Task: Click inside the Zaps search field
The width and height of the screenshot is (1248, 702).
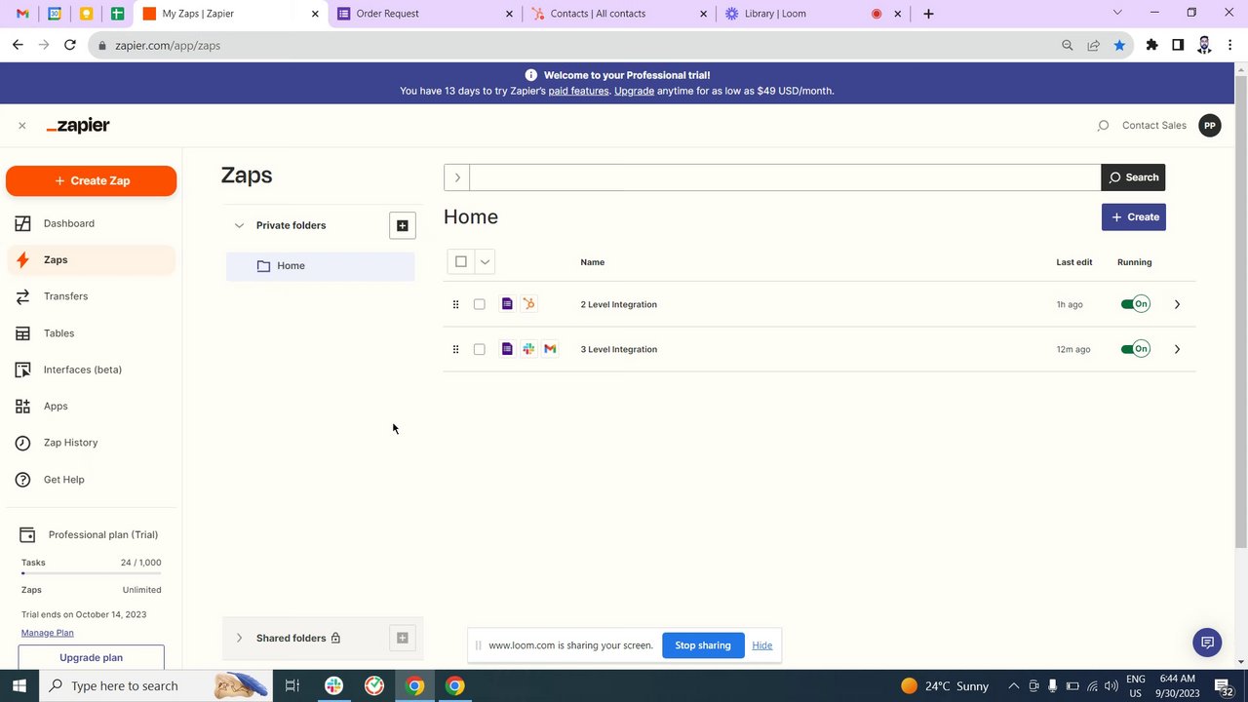Action: click(x=785, y=177)
